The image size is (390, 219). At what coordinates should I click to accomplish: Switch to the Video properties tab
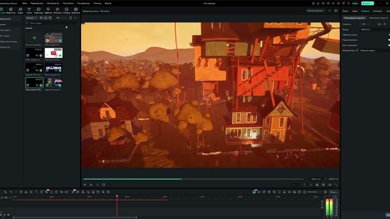point(346,11)
